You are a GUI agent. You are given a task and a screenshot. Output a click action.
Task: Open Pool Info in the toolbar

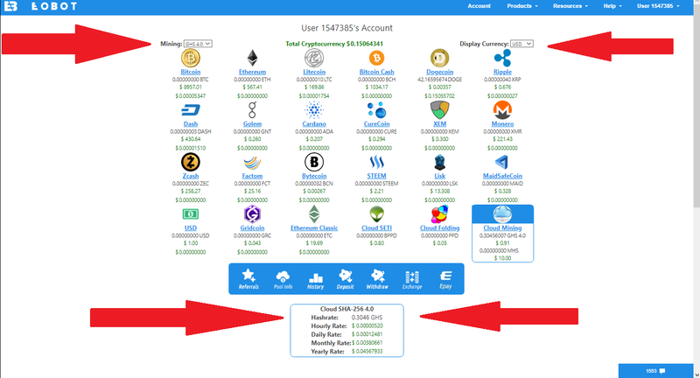coord(283,279)
